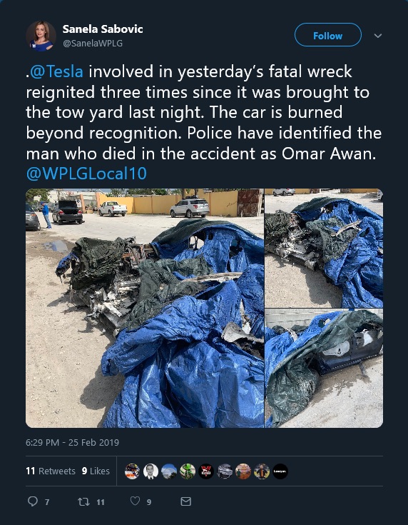
Task: Open the tweet timestamp 25 Feb 2019
Action: pos(72,442)
